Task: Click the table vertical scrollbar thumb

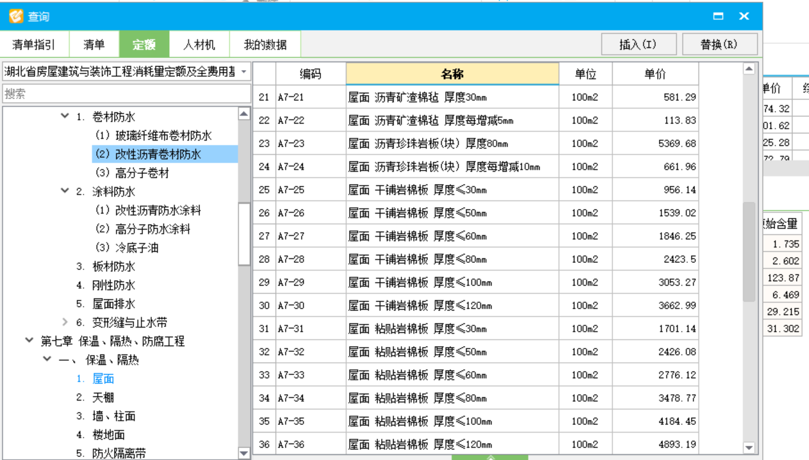Action: pos(749,252)
